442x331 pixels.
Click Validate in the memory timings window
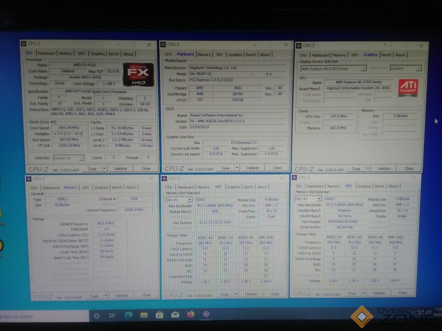pyautogui.click(x=122, y=295)
